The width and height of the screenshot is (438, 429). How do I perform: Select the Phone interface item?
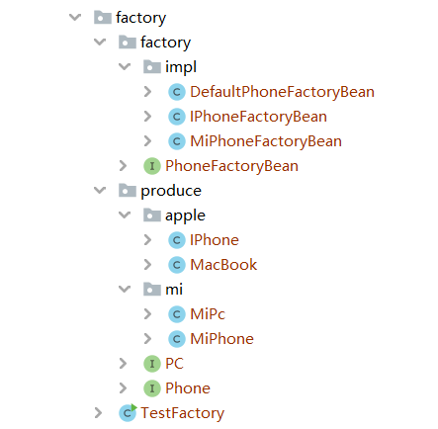[x=188, y=388]
